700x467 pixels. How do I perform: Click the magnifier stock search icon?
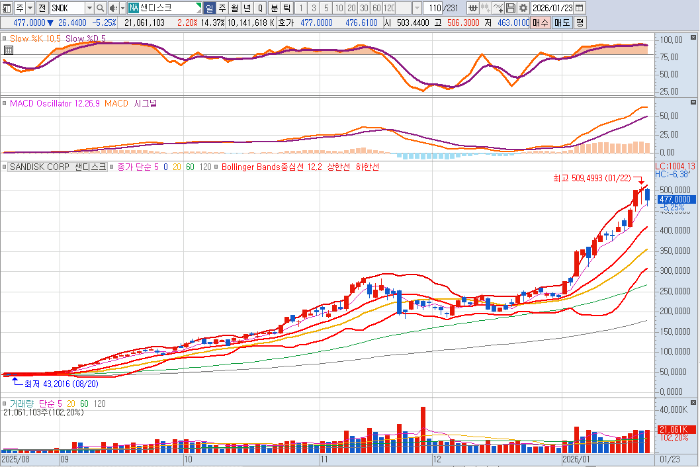click(100, 8)
